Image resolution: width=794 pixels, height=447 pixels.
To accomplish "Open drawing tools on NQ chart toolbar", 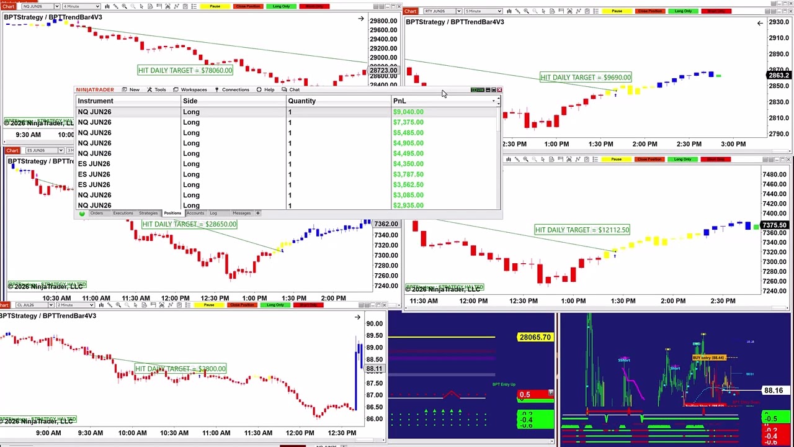I will click(116, 6).
